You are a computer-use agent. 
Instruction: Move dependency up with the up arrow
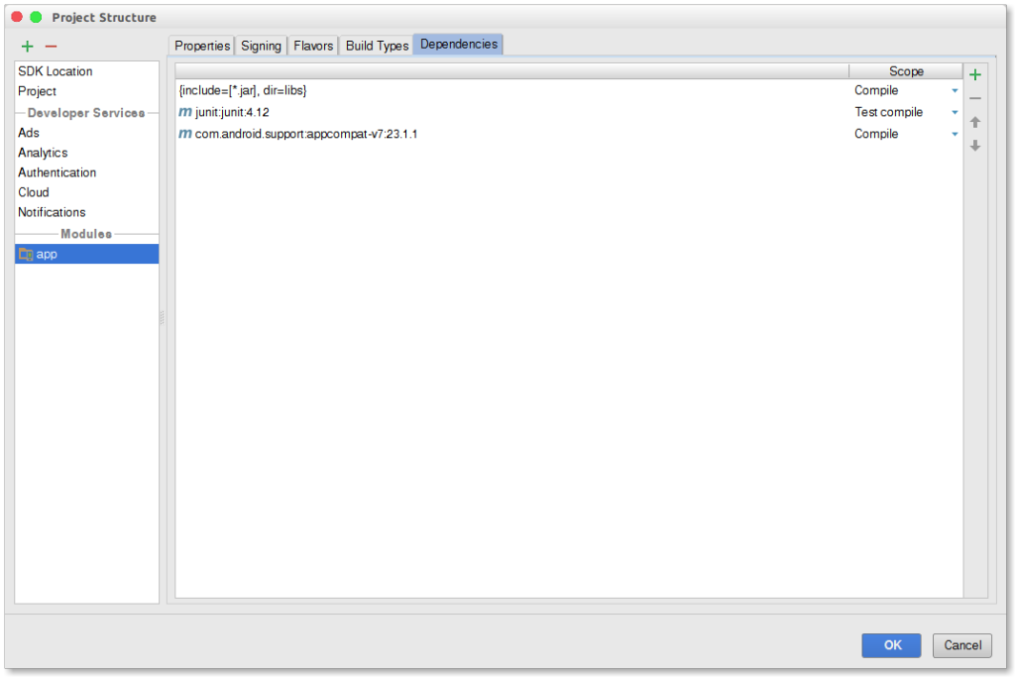(x=975, y=122)
